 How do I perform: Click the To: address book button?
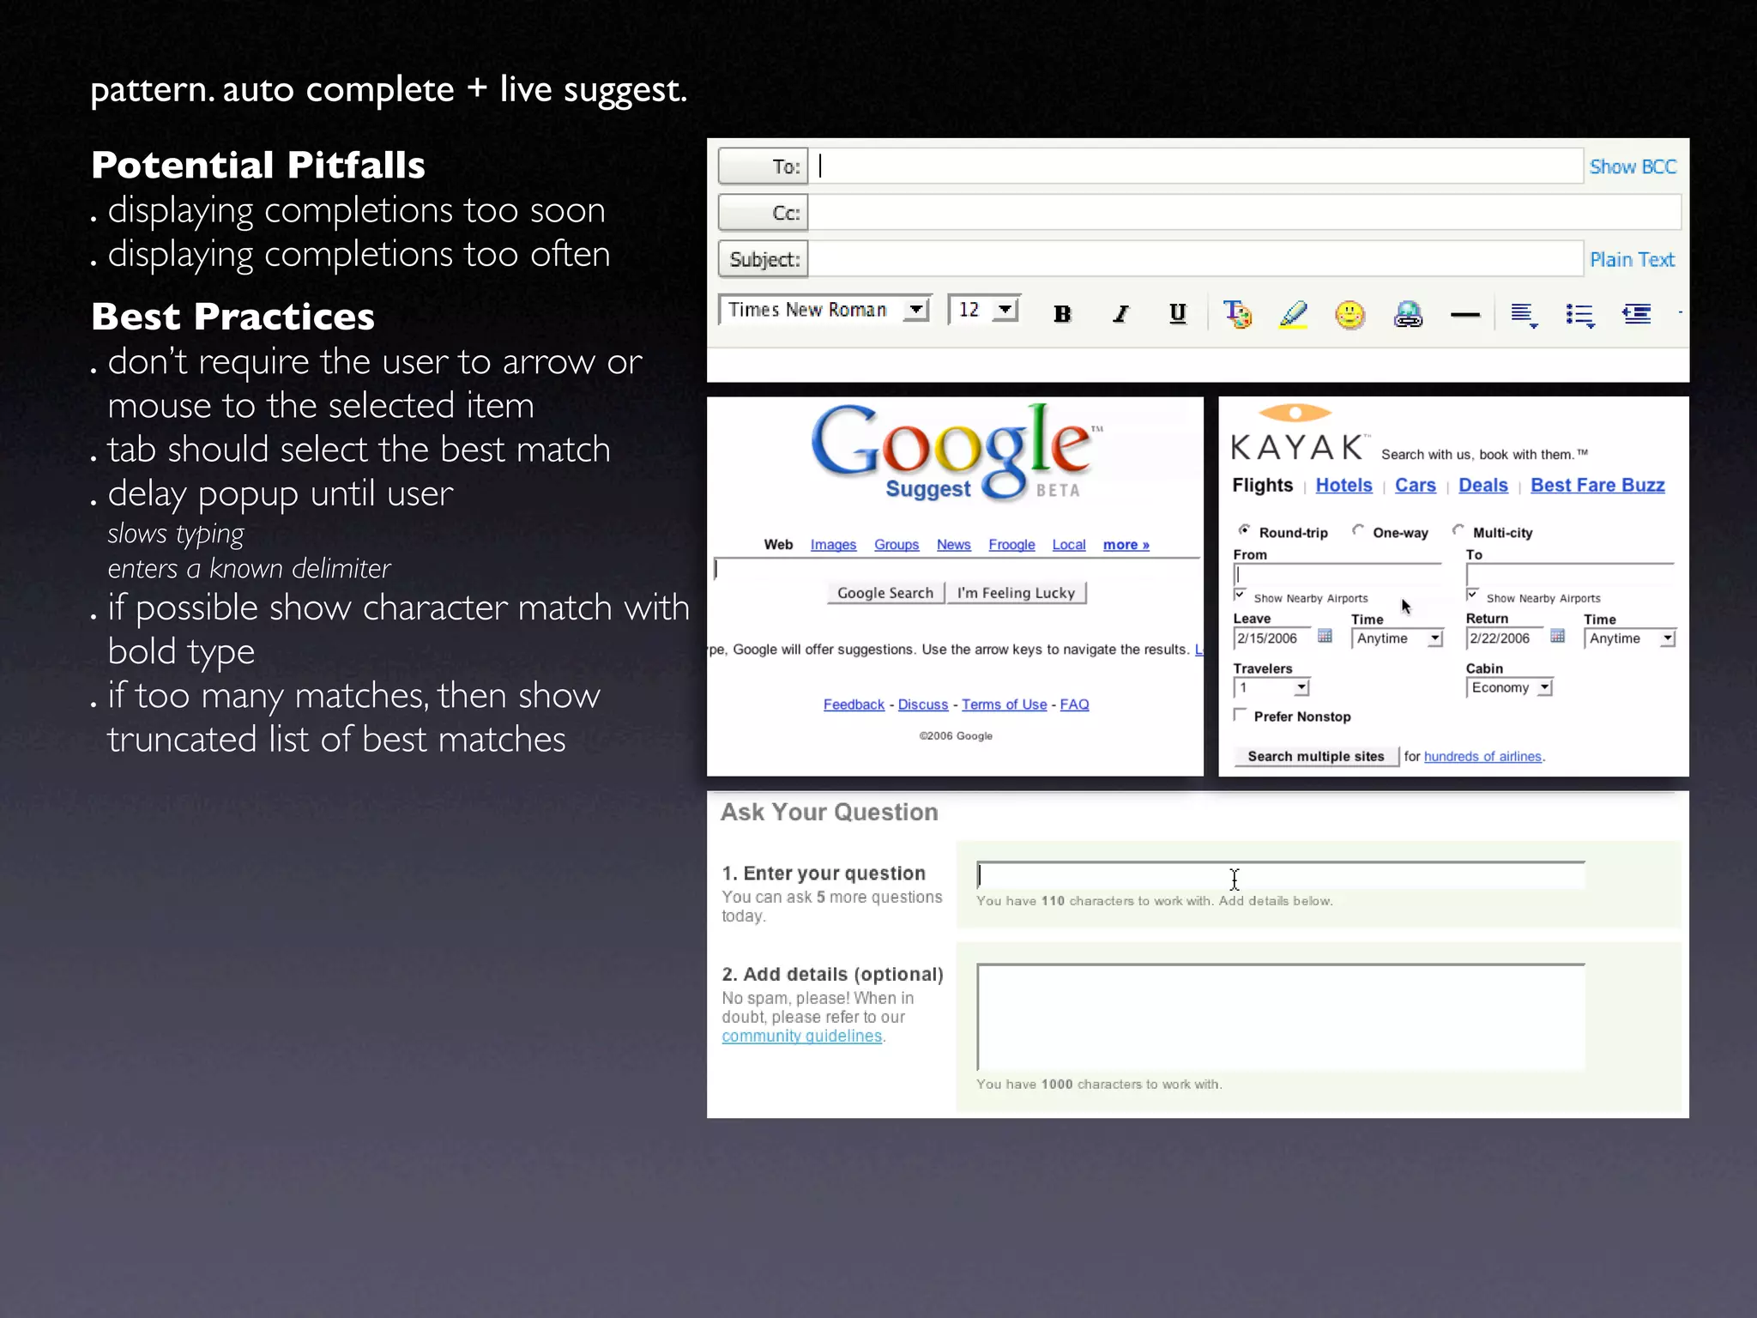tap(763, 166)
